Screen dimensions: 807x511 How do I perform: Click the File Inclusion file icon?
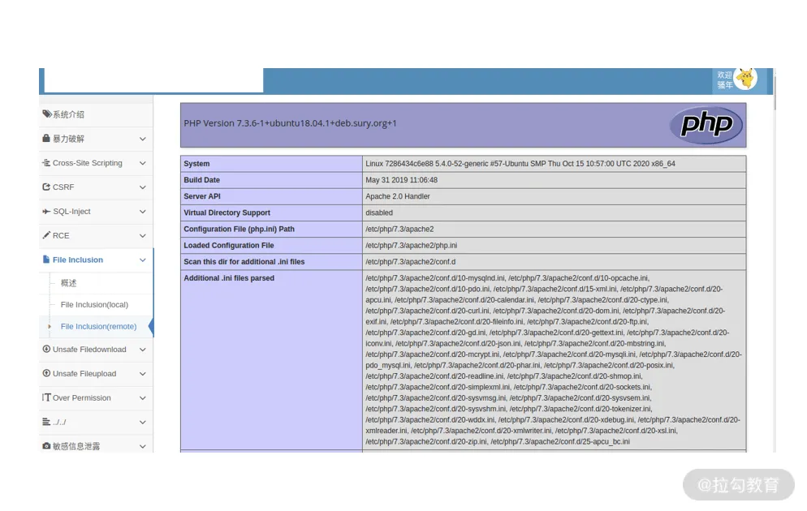pyautogui.click(x=46, y=260)
